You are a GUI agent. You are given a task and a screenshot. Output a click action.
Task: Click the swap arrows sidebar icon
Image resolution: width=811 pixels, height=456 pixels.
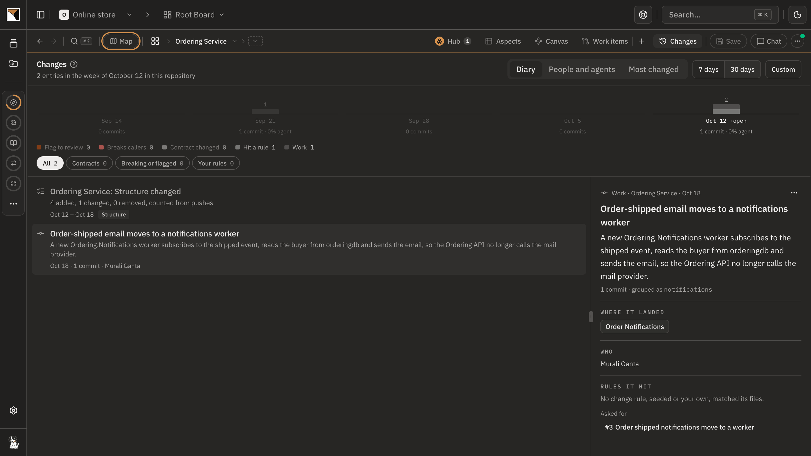click(13, 163)
